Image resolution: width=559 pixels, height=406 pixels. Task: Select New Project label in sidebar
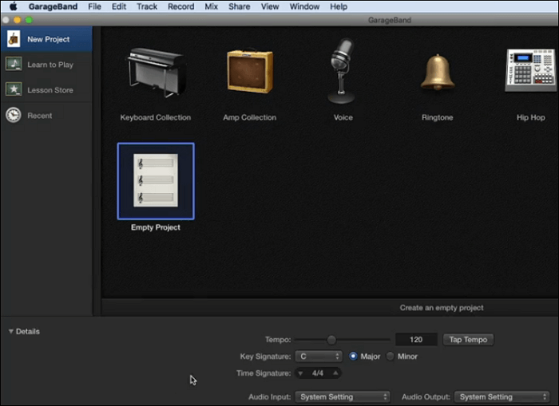[49, 39]
